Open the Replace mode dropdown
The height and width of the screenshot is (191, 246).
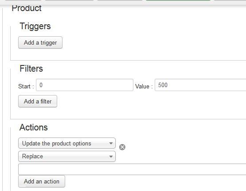tap(67, 156)
